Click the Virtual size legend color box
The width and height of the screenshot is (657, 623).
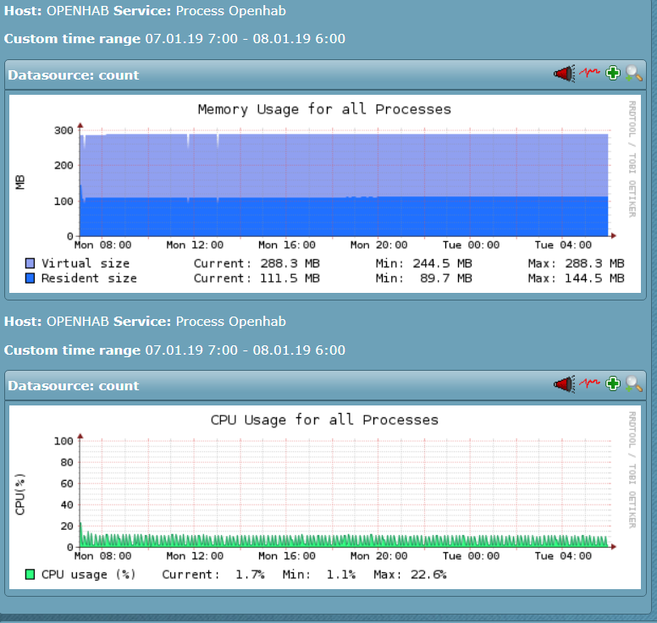pyautogui.click(x=30, y=263)
